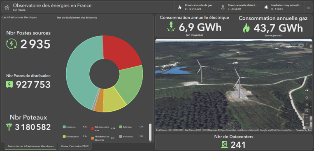Activate the pan navigation tool on map
Viewport: 314px width, 151px height.
click(307, 105)
